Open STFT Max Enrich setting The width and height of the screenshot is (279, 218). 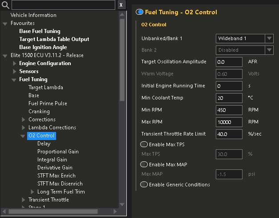[57, 176]
